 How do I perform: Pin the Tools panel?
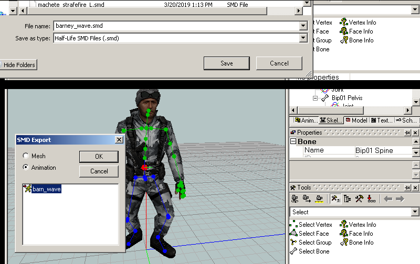[x=407, y=188]
